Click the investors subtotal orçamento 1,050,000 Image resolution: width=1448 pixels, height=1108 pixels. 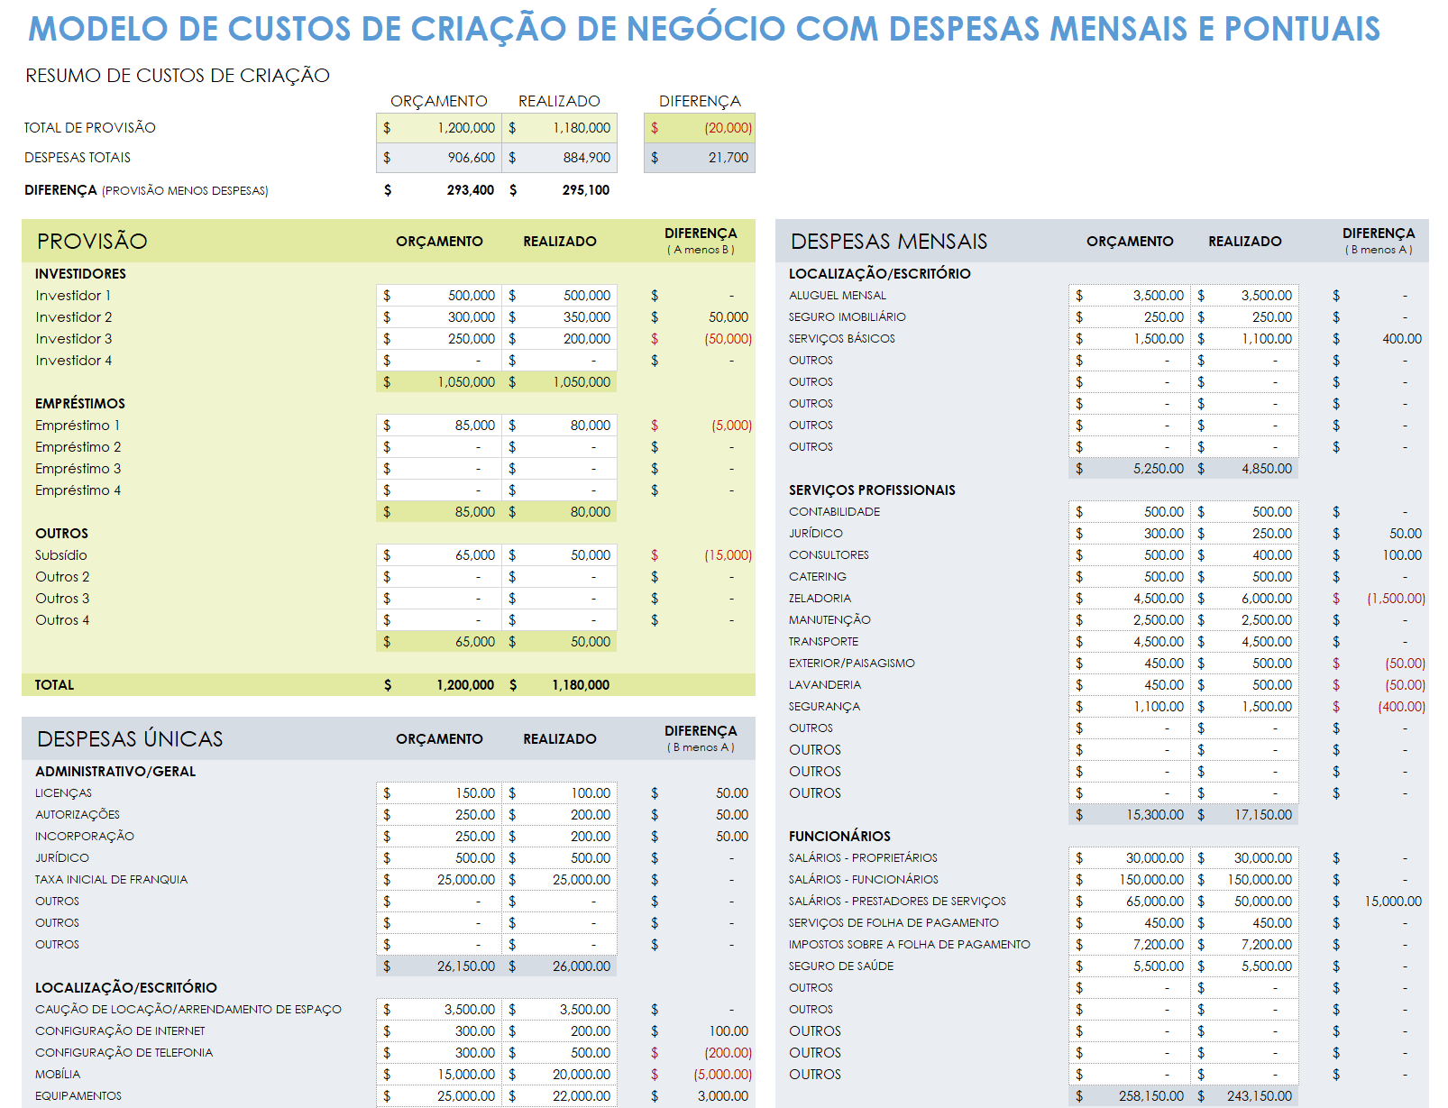click(x=438, y=382)
